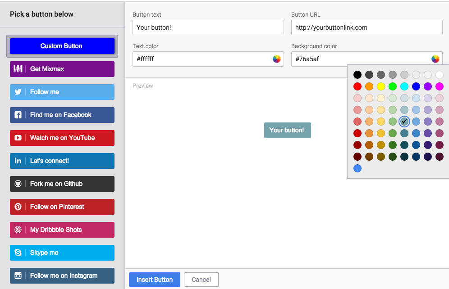Choose the Get Mixmax button template

pyautogui.click(x=62, y=69)
